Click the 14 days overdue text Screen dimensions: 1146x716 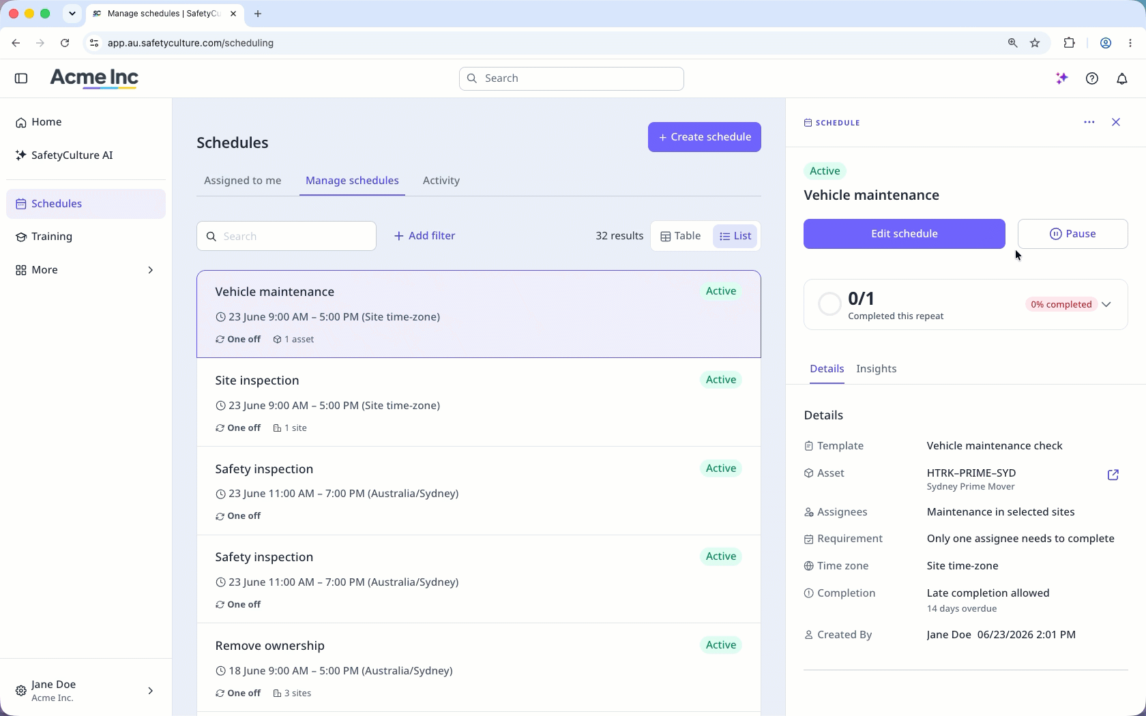point(962,609)
